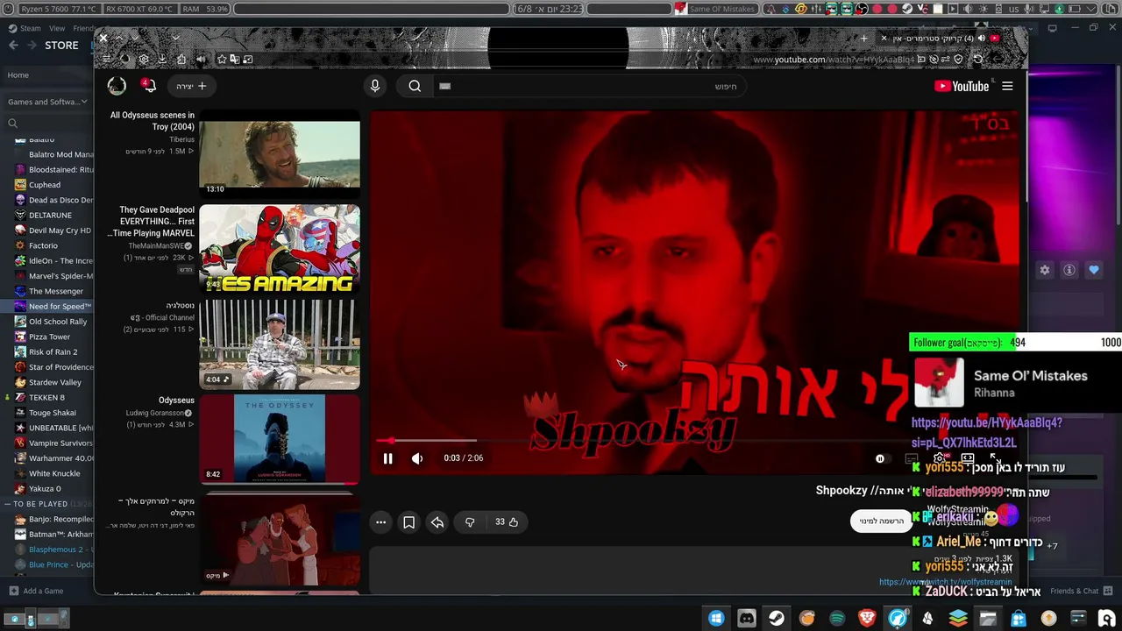
Task: Select Yakuza 0 in Steam library
Action: [x=45, y=488]
